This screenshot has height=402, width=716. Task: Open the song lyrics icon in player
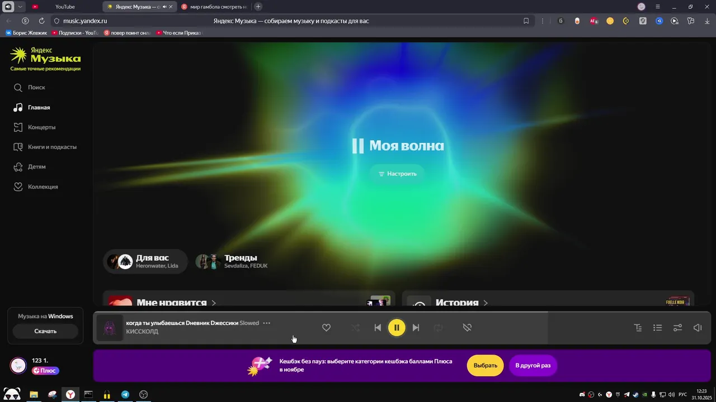638,328
